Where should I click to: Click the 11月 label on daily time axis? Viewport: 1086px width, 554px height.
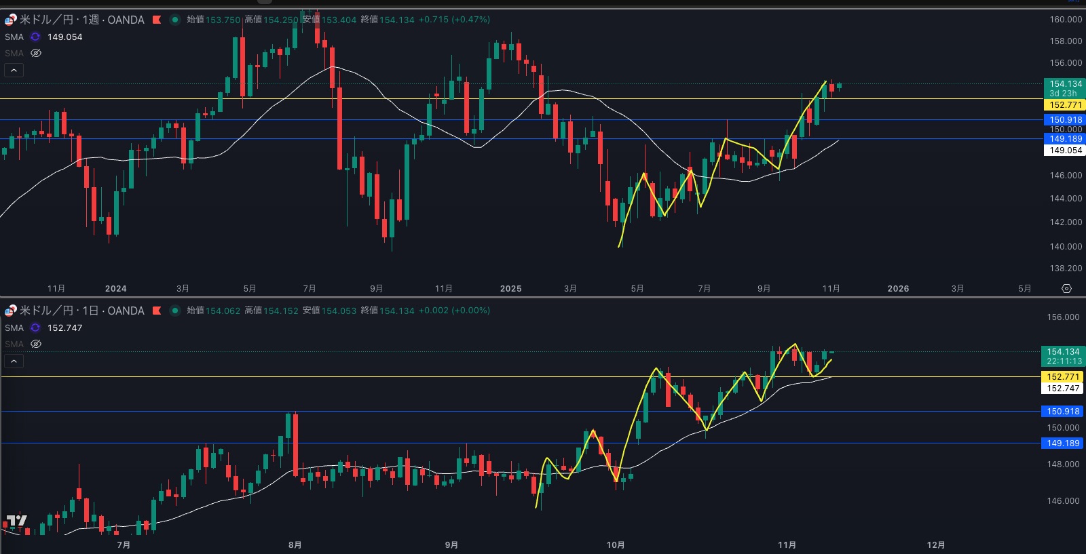(x=787, y=545)
